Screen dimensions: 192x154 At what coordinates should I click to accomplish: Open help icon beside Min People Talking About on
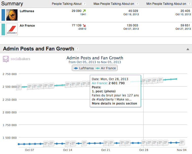(189, 4)
